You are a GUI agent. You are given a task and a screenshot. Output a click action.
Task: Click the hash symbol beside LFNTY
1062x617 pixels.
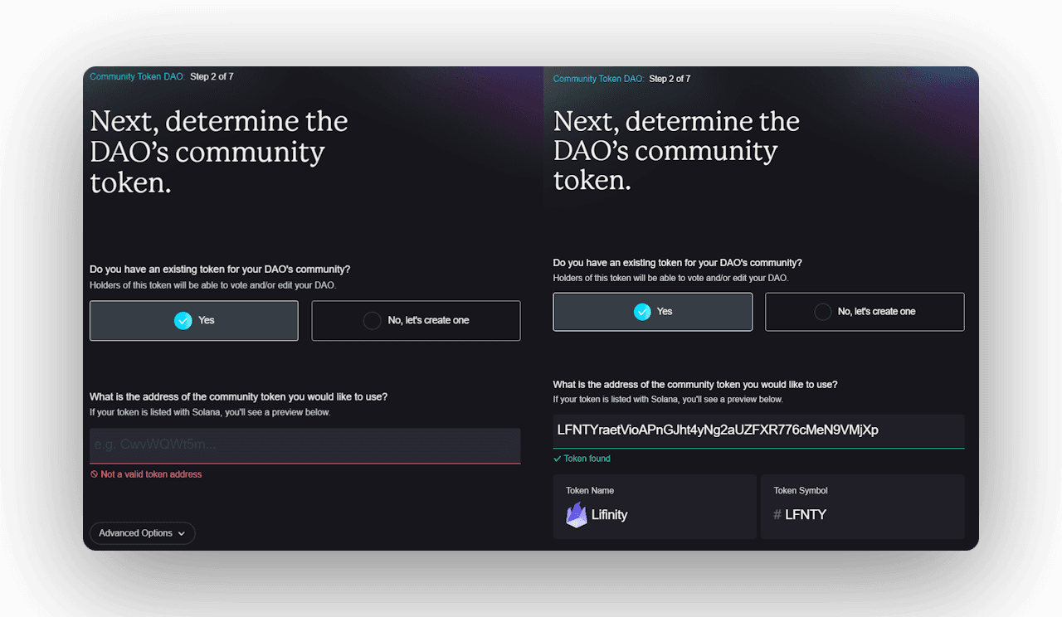(x=777, y=515)
